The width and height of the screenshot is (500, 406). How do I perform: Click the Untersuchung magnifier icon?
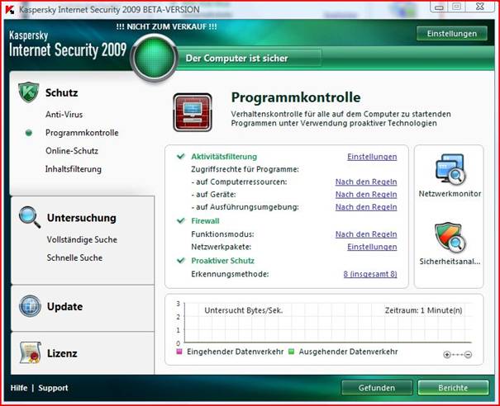point(30,217)
